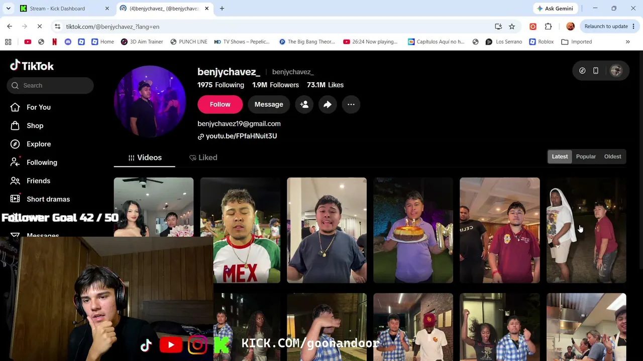
Task: Click the benjychavez19@gmail.com email text
Action: 239,124
